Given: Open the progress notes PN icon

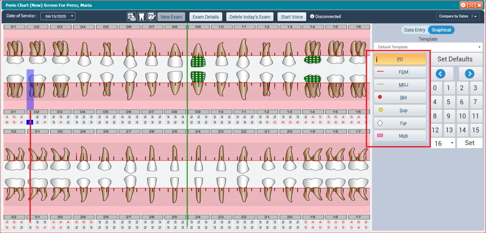Looking at the screenshot, I should (152, 17).
